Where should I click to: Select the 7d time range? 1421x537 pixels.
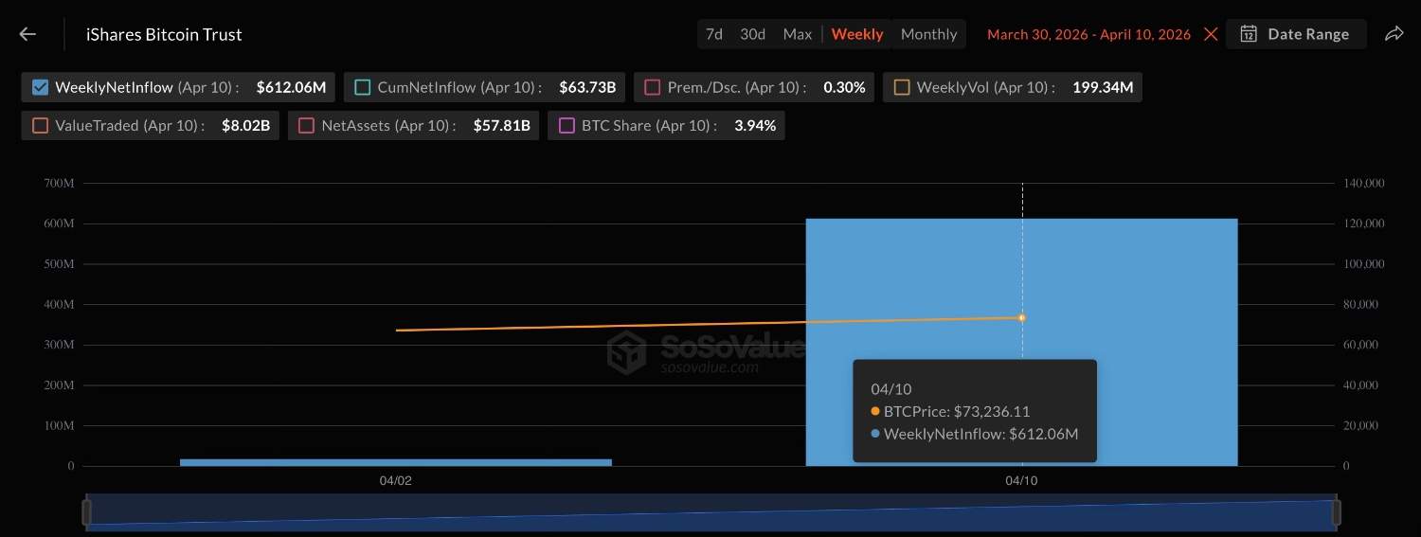point(714,34)
